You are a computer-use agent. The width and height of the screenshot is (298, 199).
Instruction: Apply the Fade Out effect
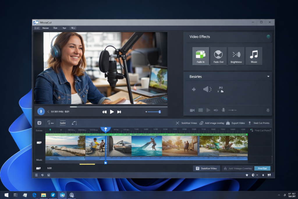[219, 56]
